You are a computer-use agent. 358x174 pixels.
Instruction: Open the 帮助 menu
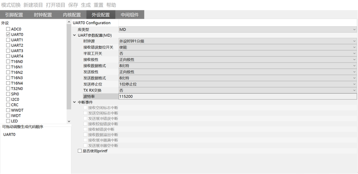click(x=111, y=5)
